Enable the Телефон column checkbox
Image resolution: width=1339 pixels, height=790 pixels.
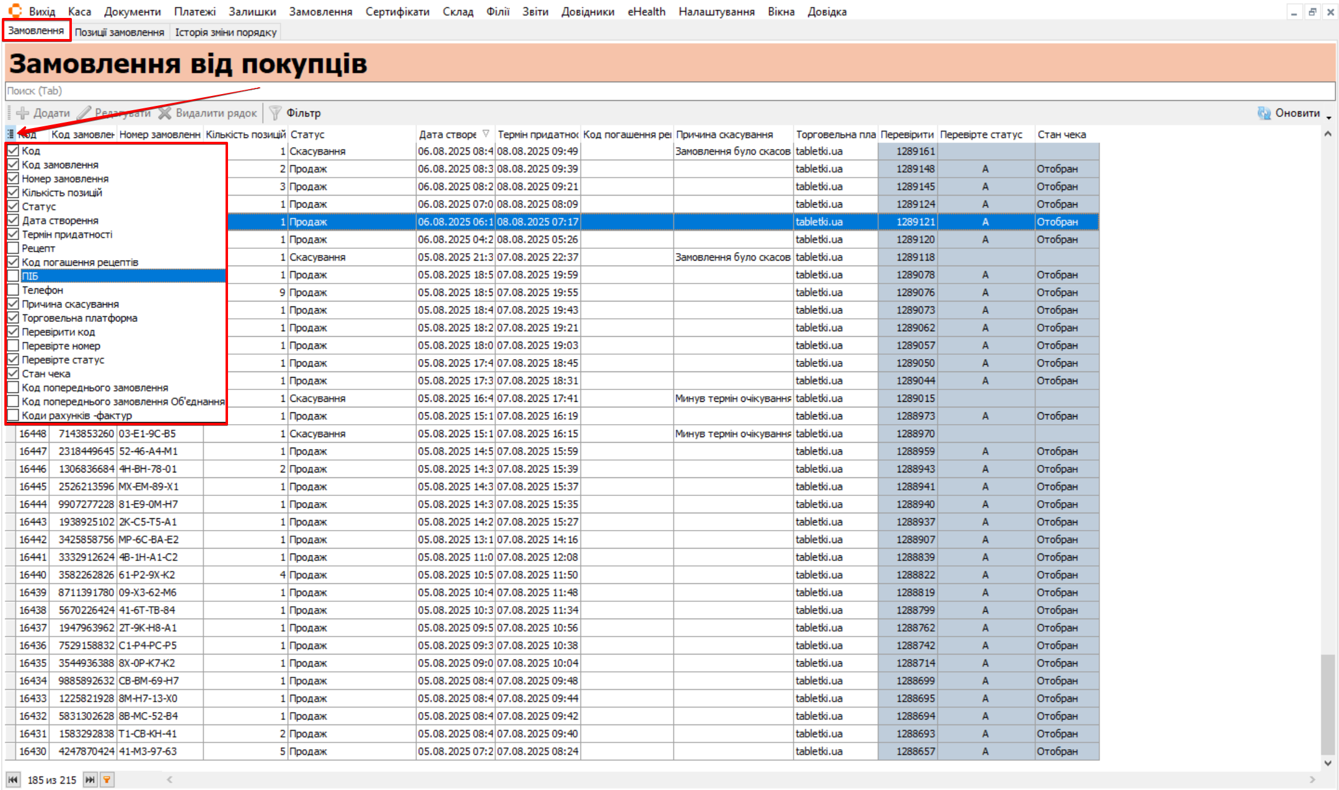click(13, 290)
